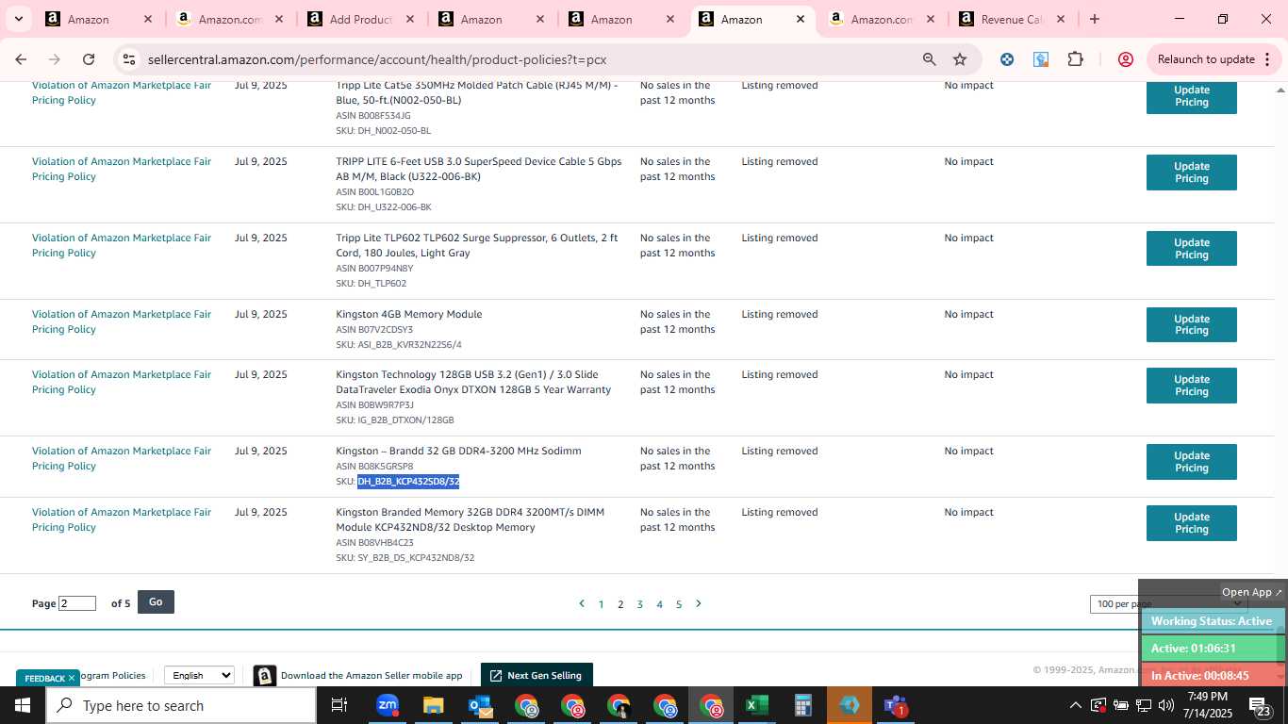Open violation policy link for TLP602 Surge Suppressor row
The width and height of the screenshot is (1288, 724).
click(122, 245)
